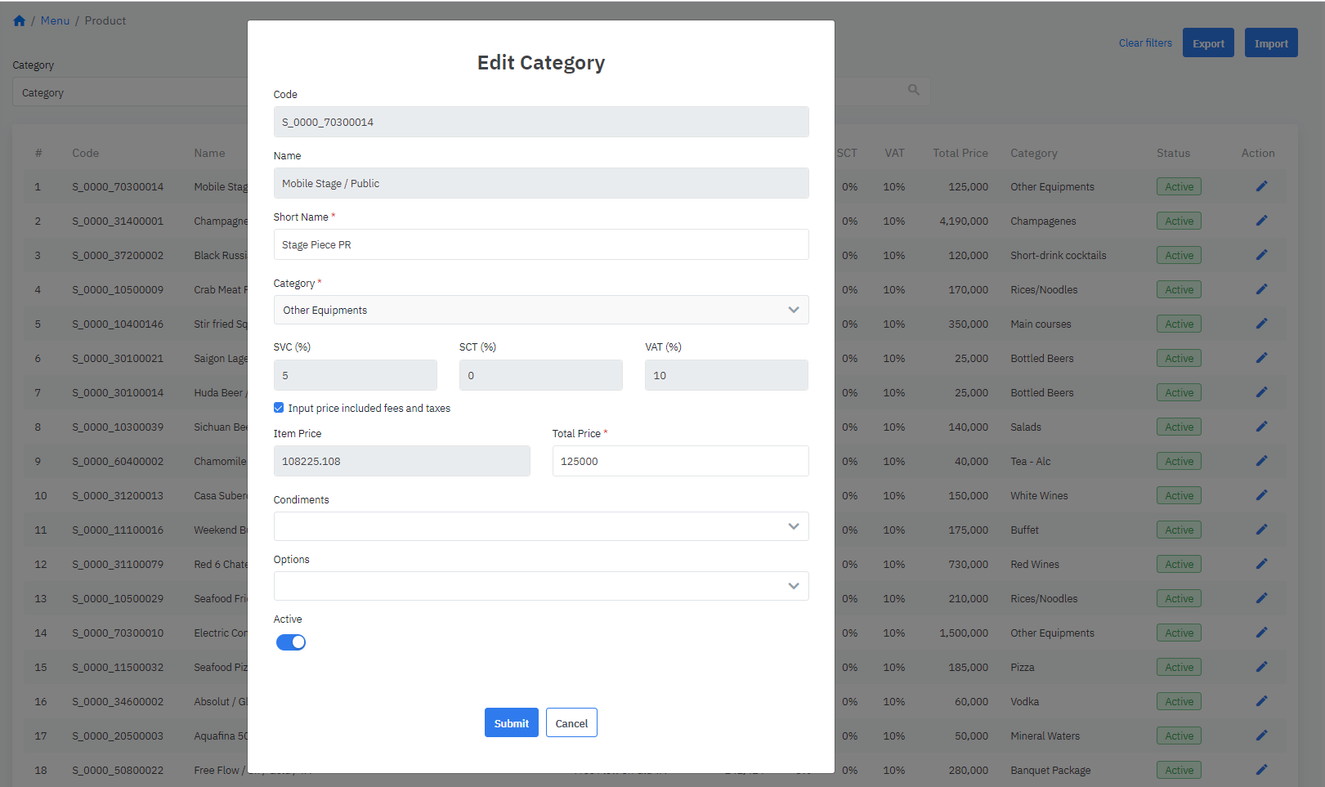Edit the Buffet row via pencil icon
Screen dimensions: 1325x787
1261,530
